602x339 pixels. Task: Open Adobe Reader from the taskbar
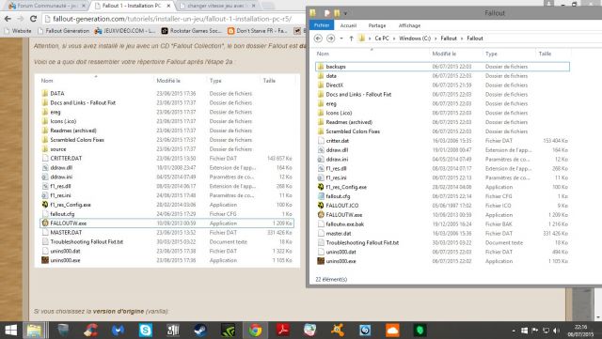click(283, 331)
